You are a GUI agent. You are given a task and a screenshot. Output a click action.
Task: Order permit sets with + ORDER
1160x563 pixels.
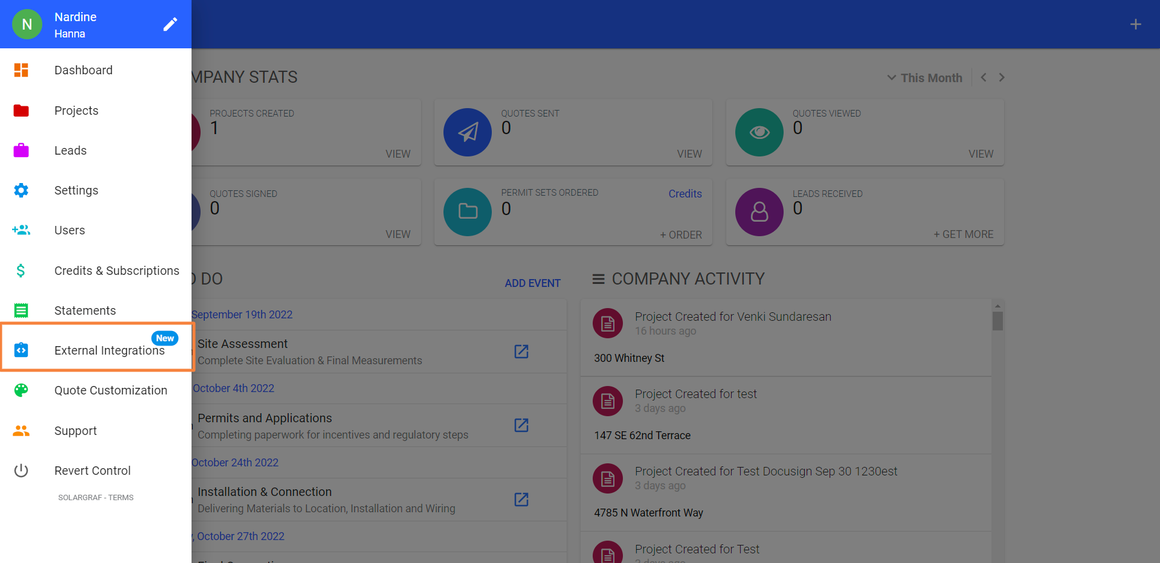point(681,235)
